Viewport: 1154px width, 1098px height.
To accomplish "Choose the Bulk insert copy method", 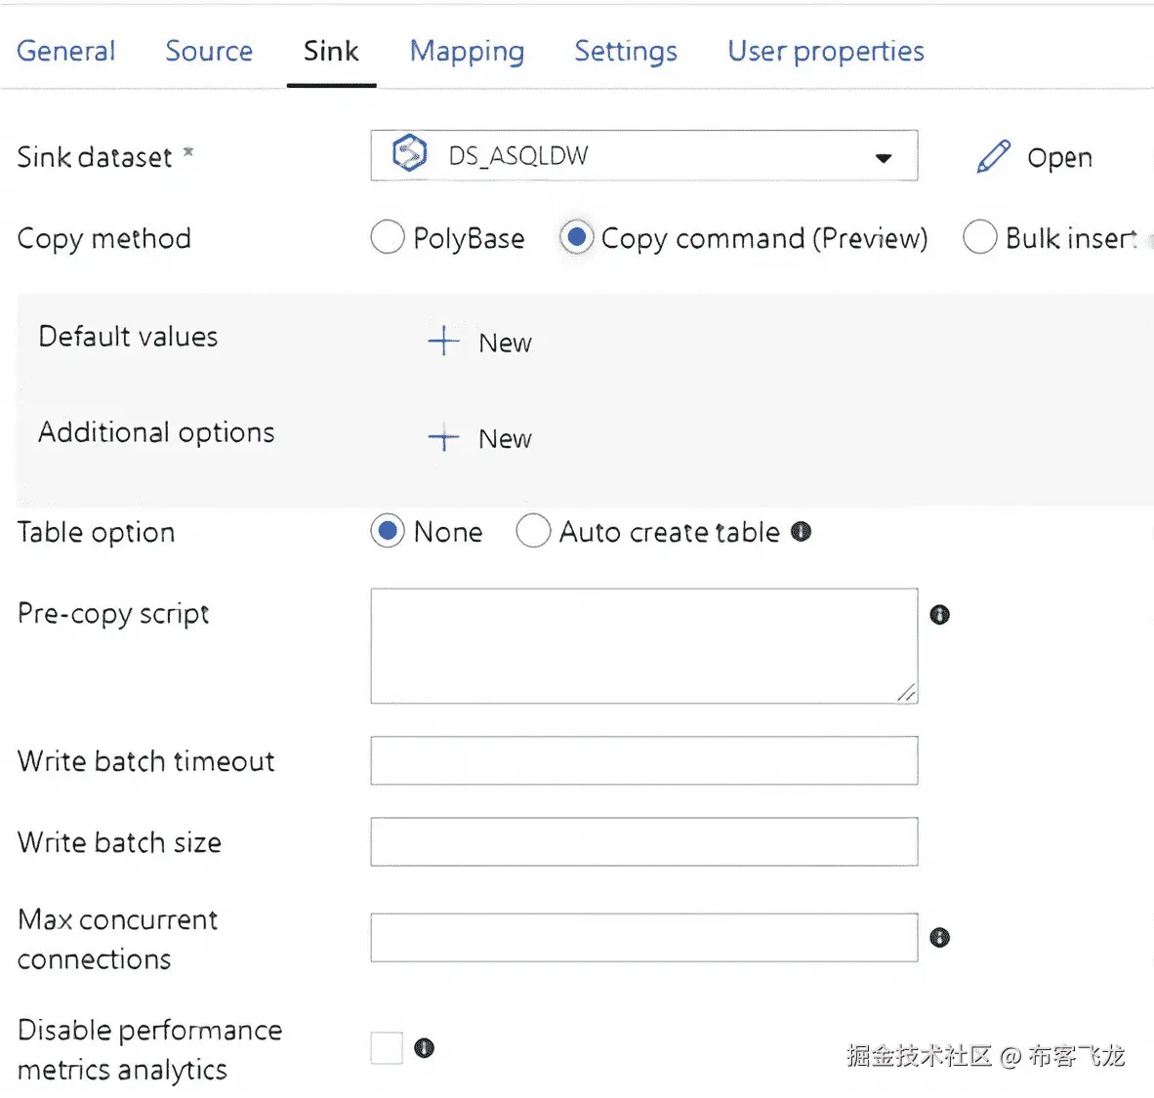I will [979, 237].
